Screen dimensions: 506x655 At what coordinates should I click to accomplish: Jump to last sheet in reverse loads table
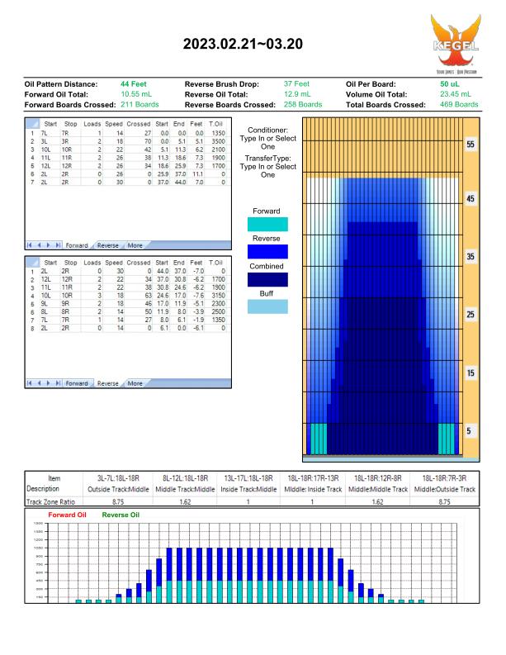coord(58,383)
